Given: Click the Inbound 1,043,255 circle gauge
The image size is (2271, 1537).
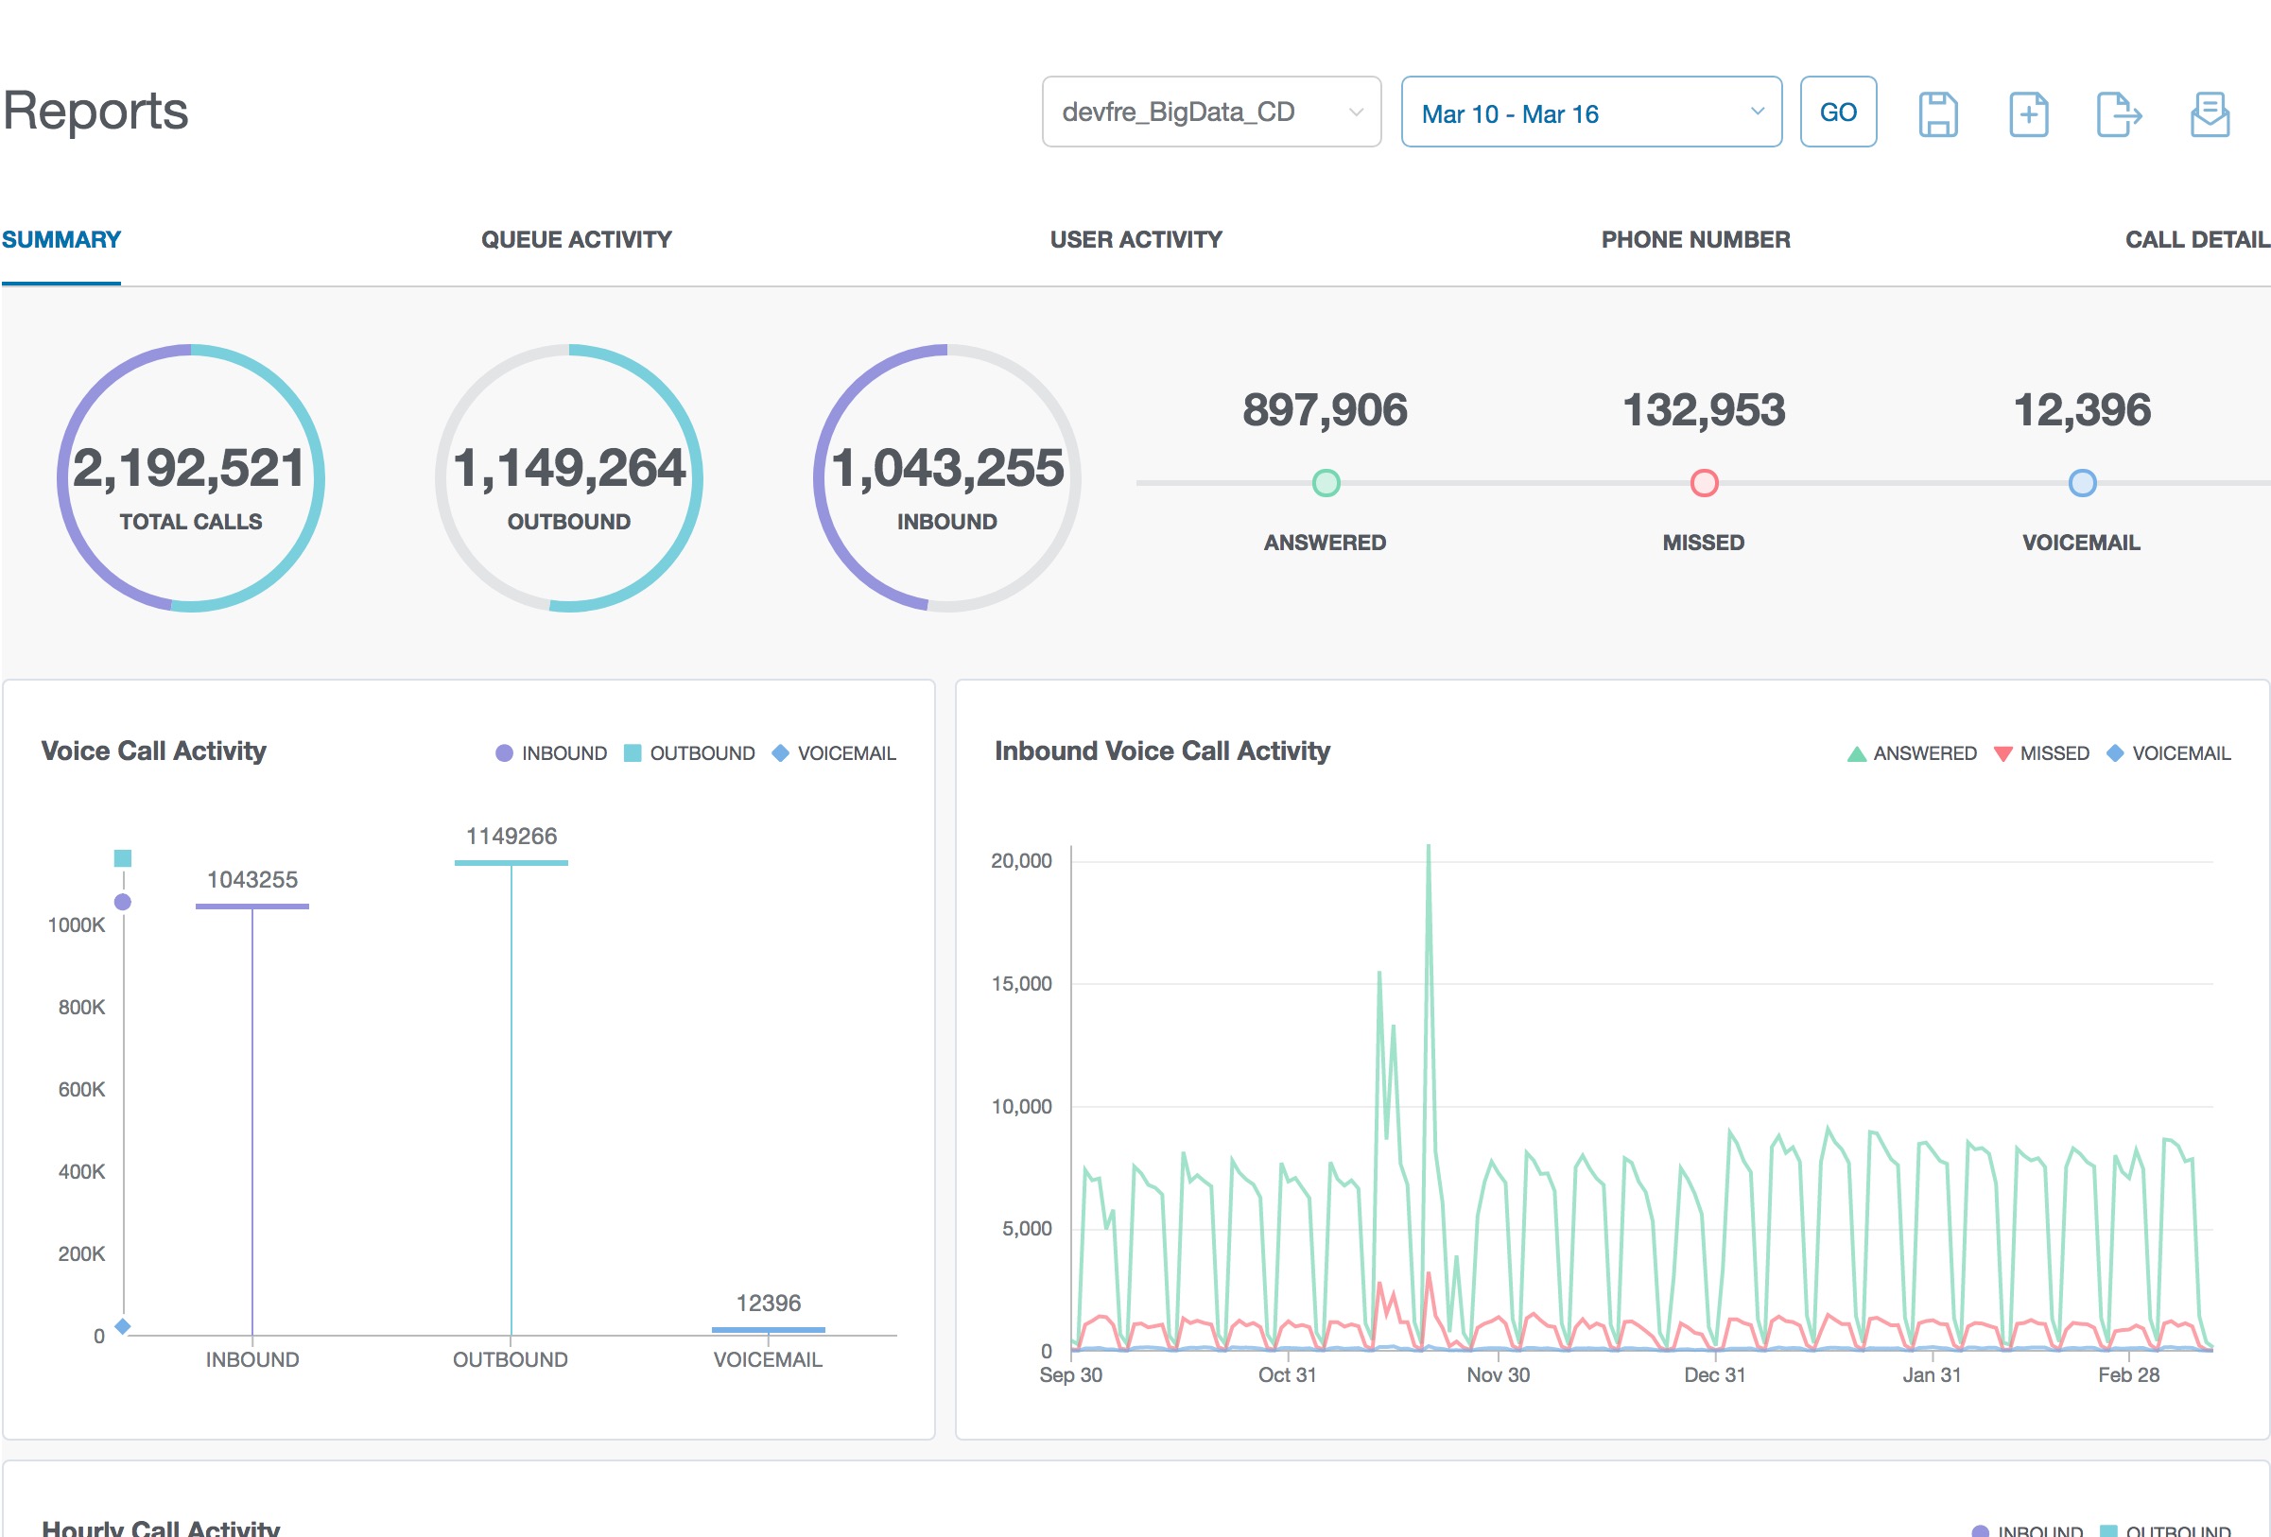Looking at the screenshot, I should click(947, 477).
